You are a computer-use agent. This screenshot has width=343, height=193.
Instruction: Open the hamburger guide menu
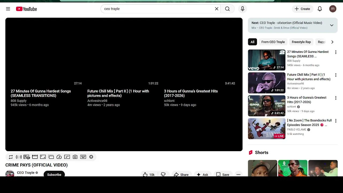pos(8,9)
